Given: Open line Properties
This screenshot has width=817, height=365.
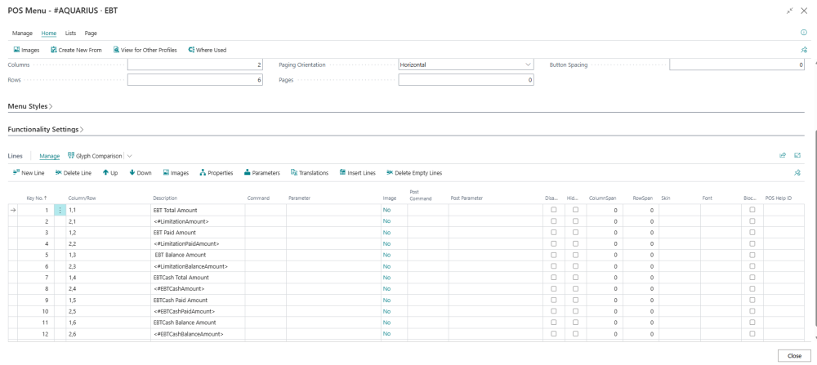Looking at the screenshot, I should (217, 173).
